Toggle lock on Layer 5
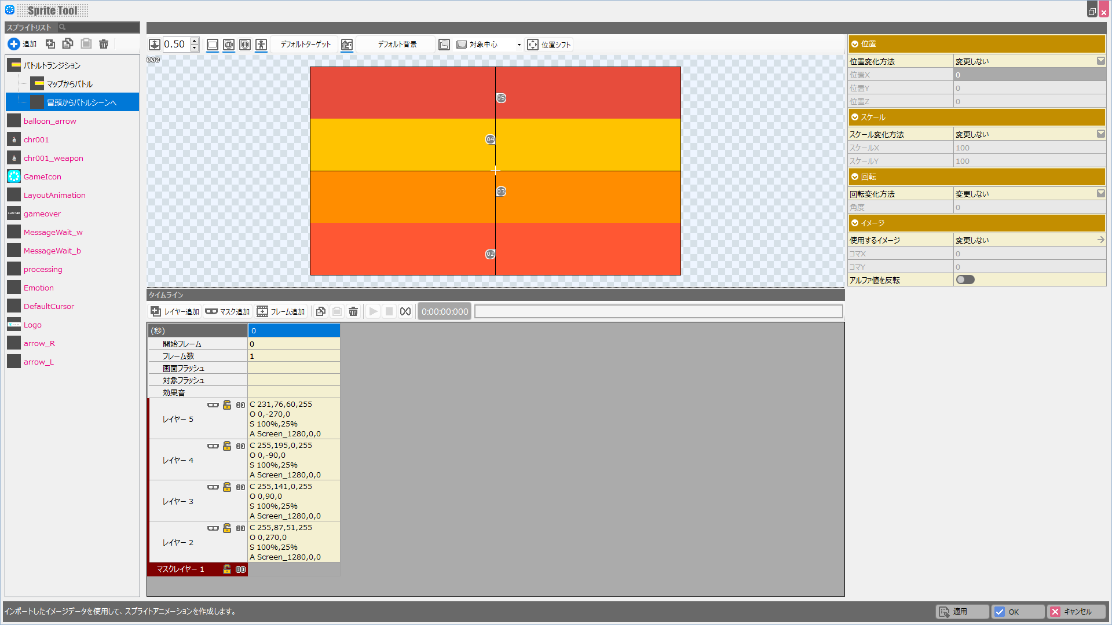Image resolution: width=1112 pixels, height=625 pixels. [227, 405]
